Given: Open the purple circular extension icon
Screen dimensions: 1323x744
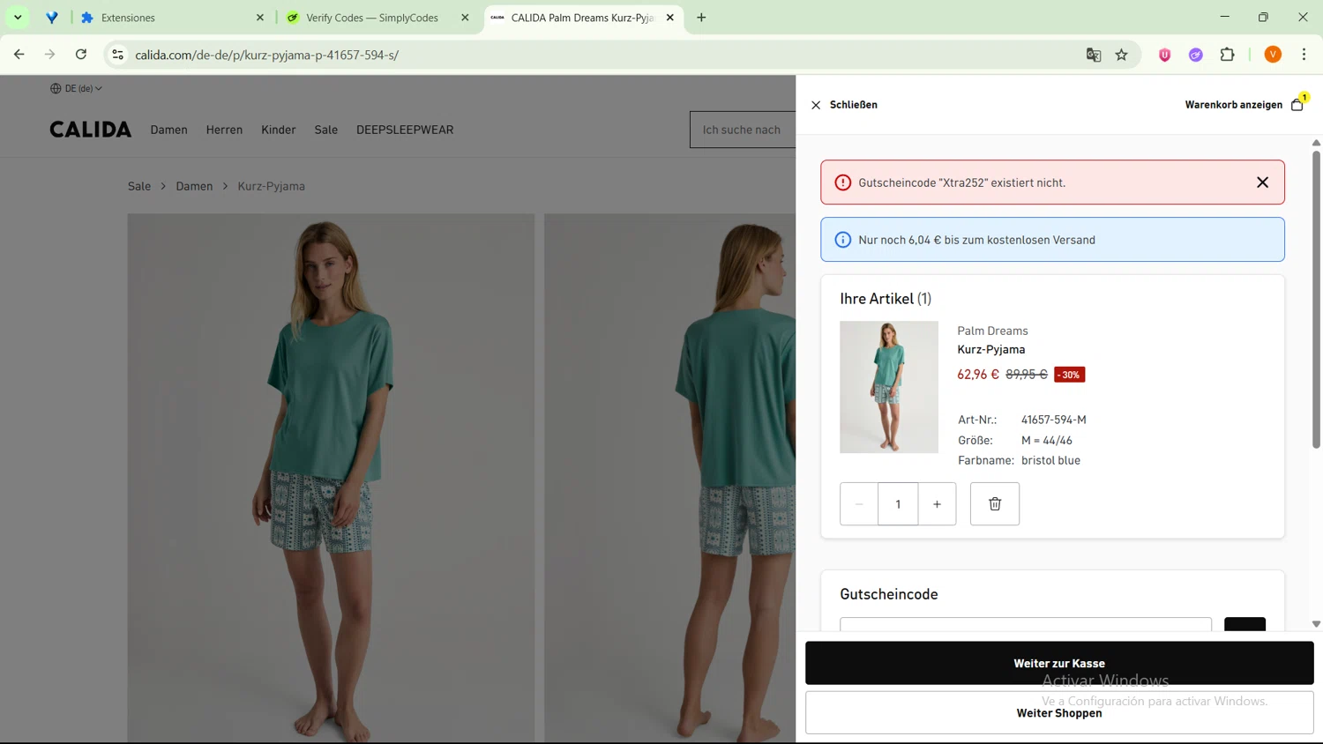Looking at the screenshot, I should (1196, 55).
